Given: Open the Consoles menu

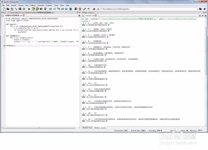Looking at the screenshot, I should coord(41,5).
